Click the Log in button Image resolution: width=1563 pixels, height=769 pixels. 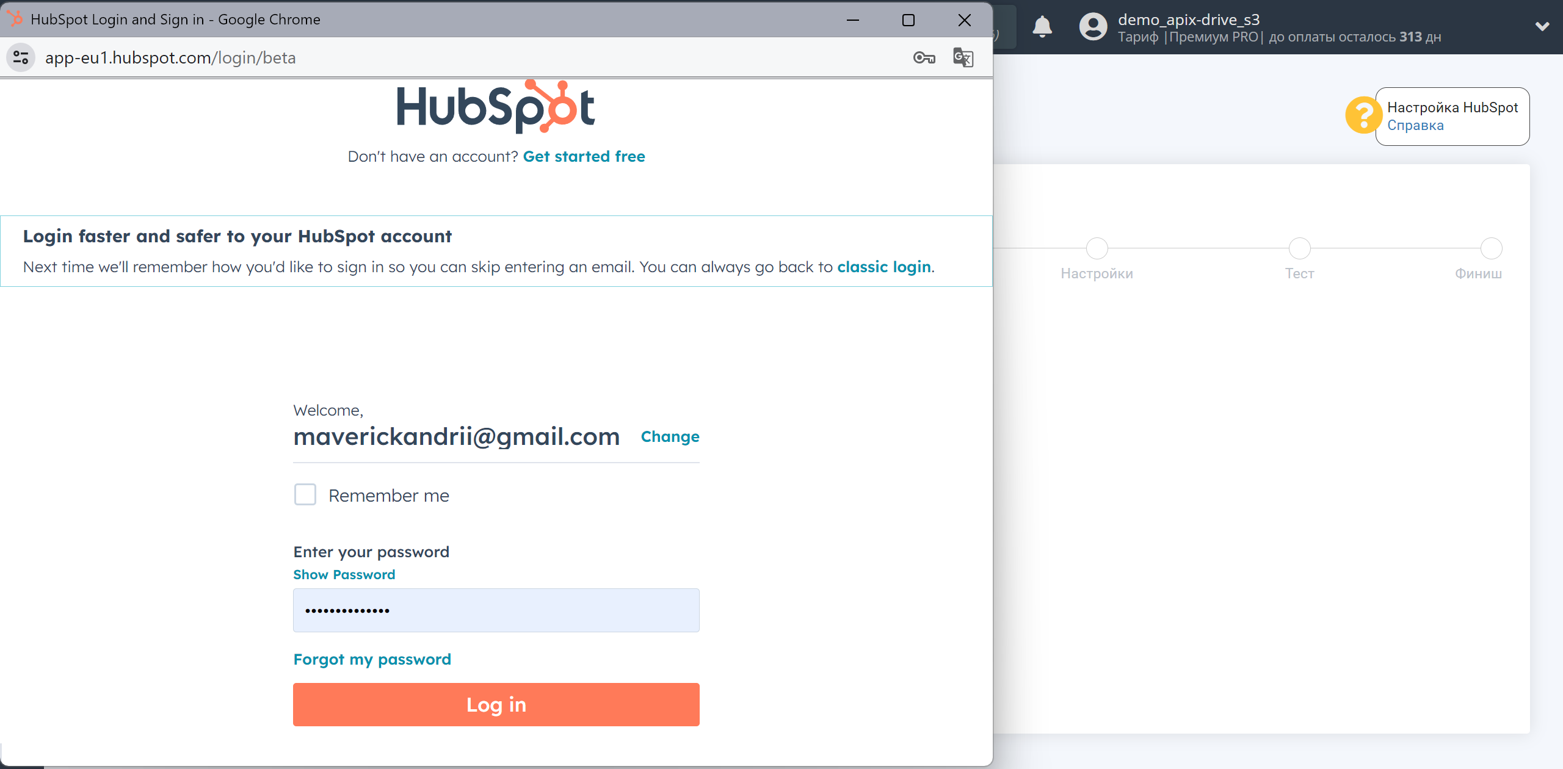[496, 703]
